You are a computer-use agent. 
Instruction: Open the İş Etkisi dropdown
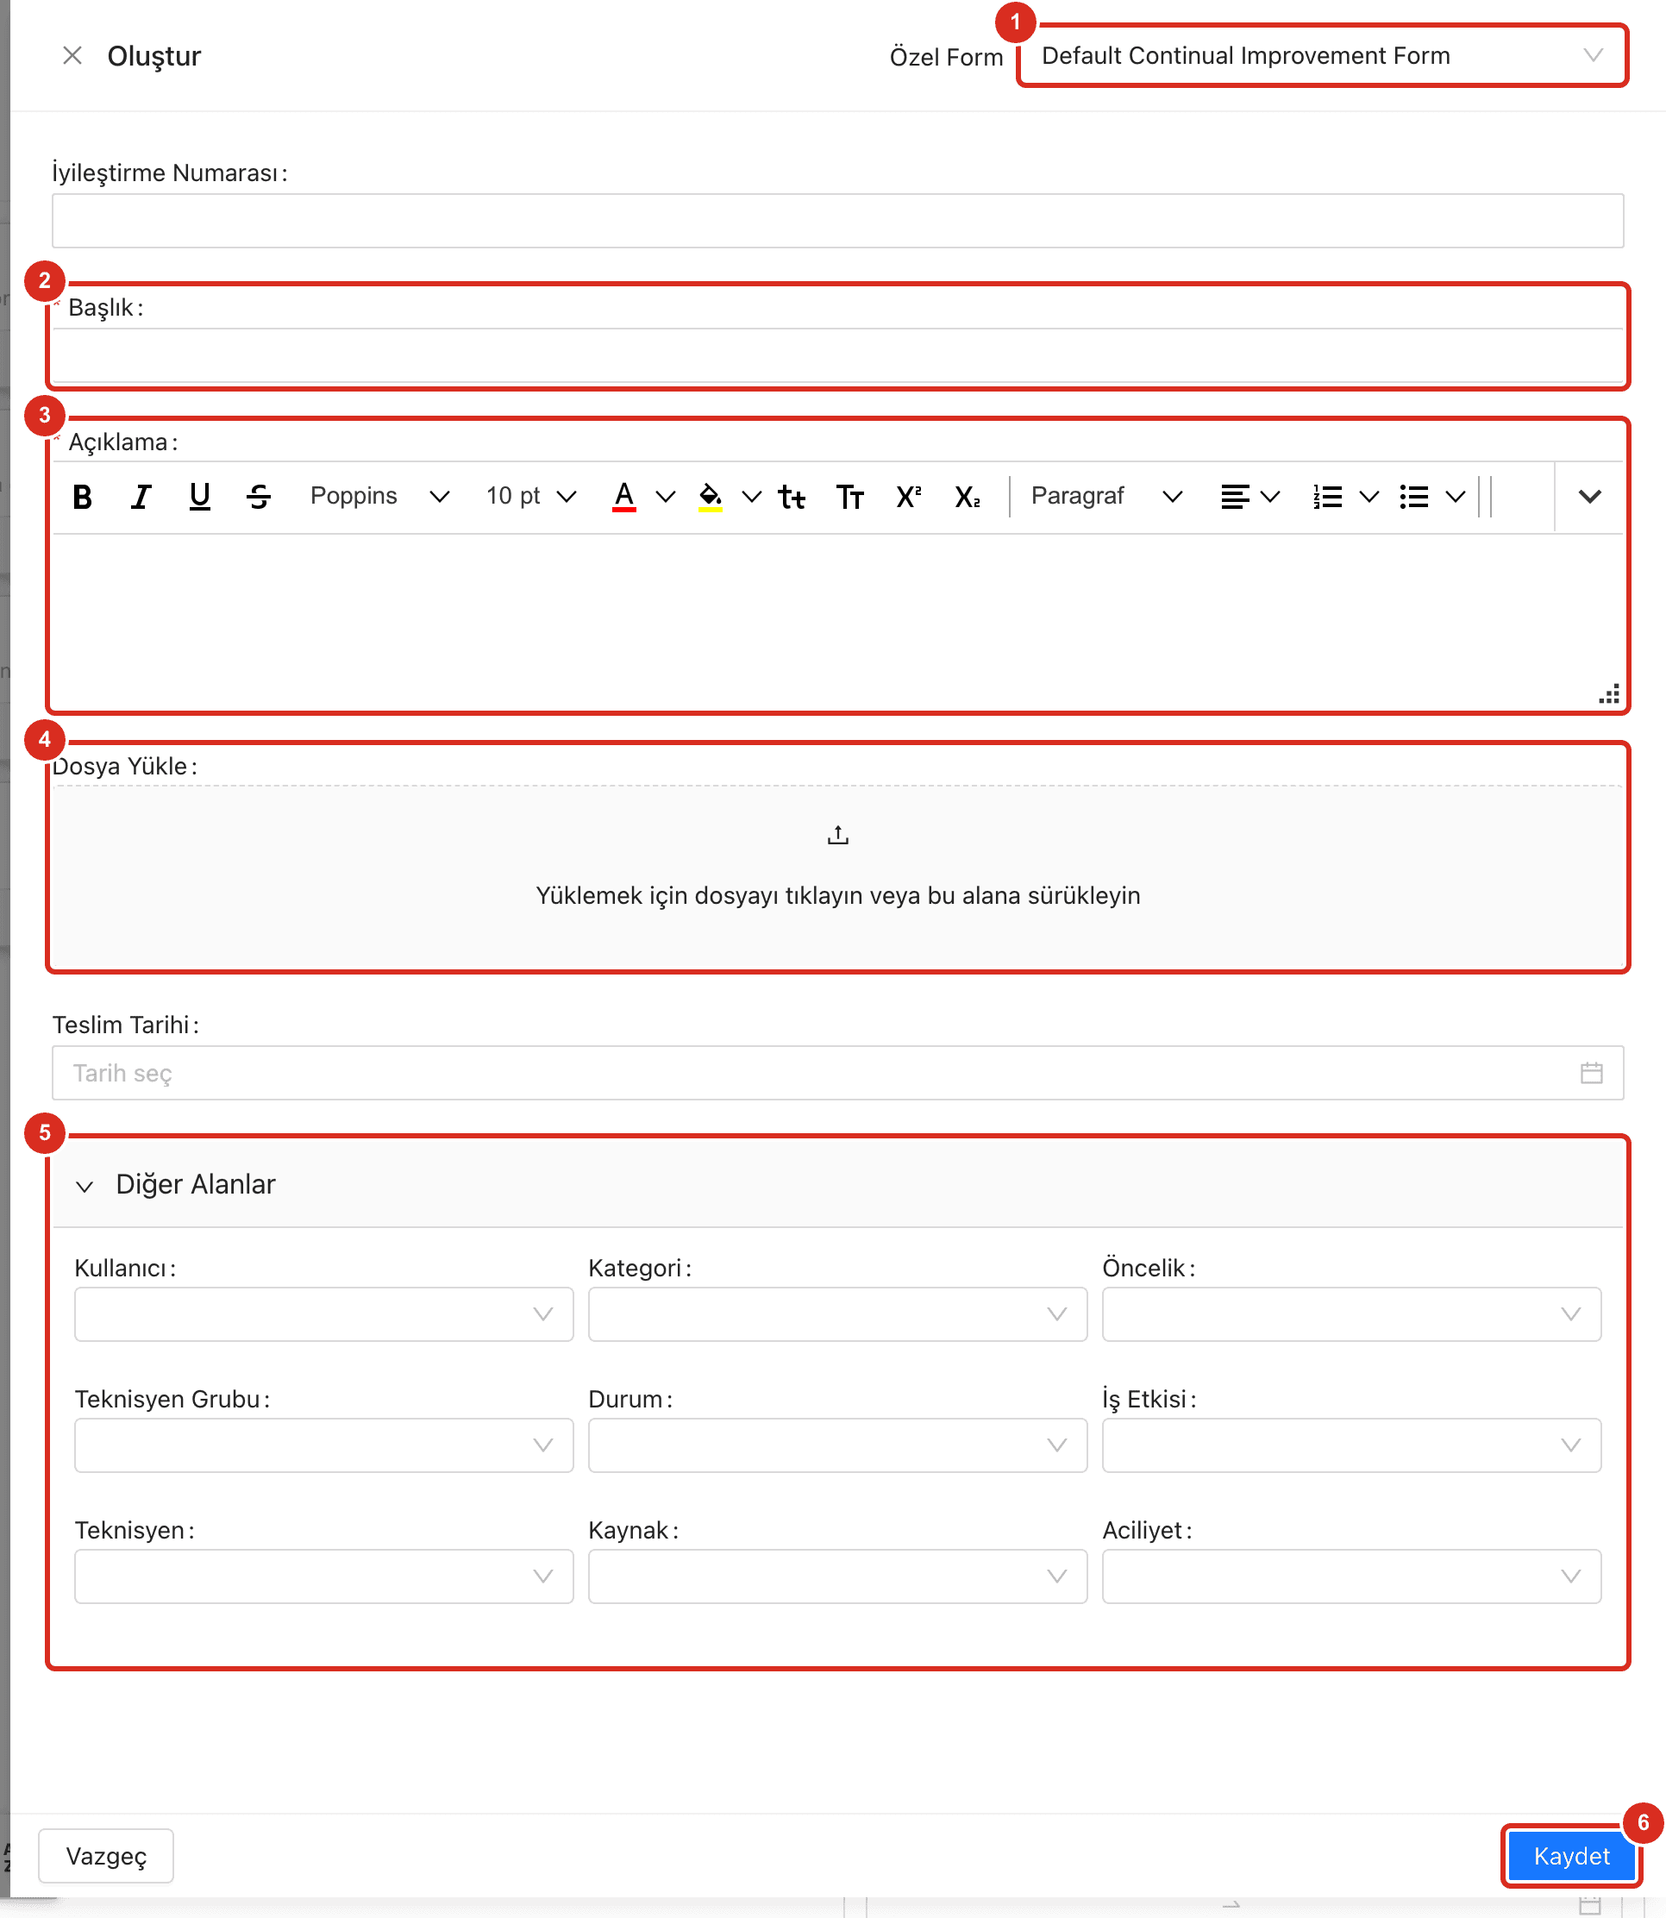[x=1351, y=1445]
